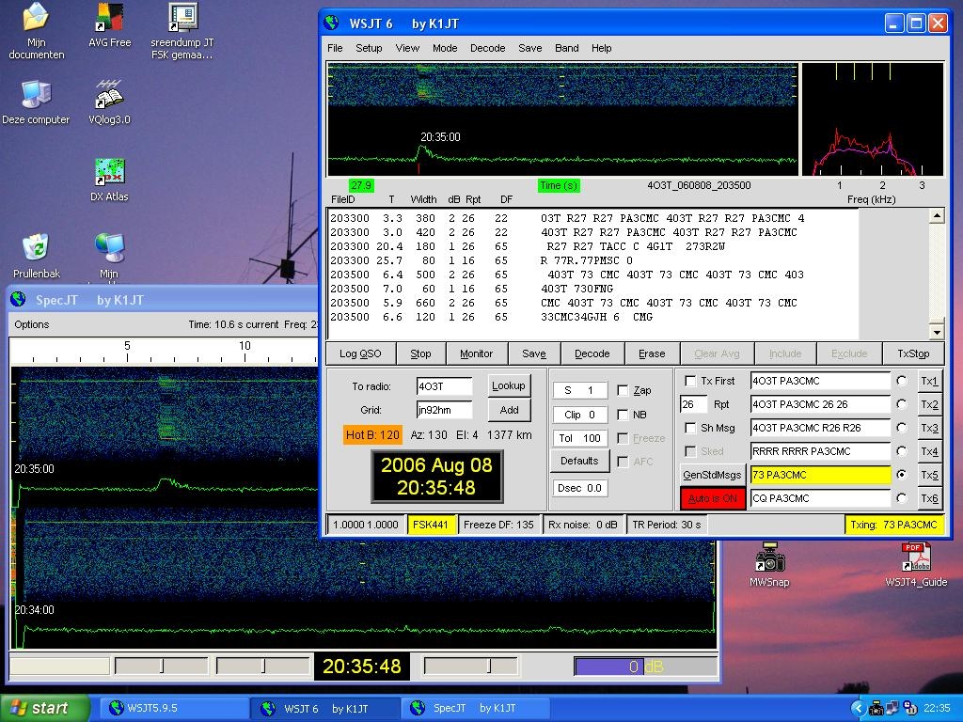The image size is (963, 722).
Task: Click the To radio callsign field
Action: [x=444, y=386]
